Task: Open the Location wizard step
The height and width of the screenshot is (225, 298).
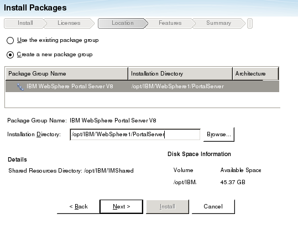Action: [x=123, y=23]
